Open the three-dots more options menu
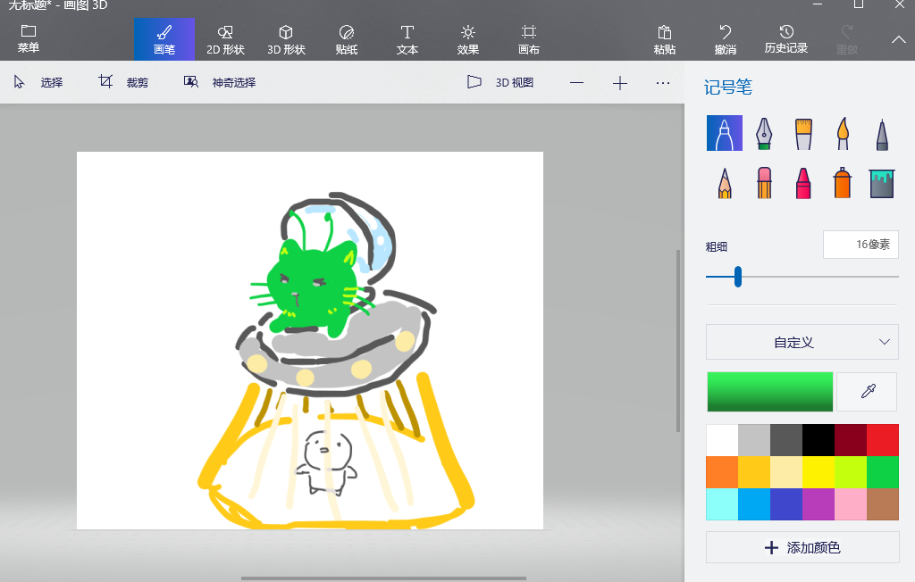The image size is (915, 582). click(662, 83)
